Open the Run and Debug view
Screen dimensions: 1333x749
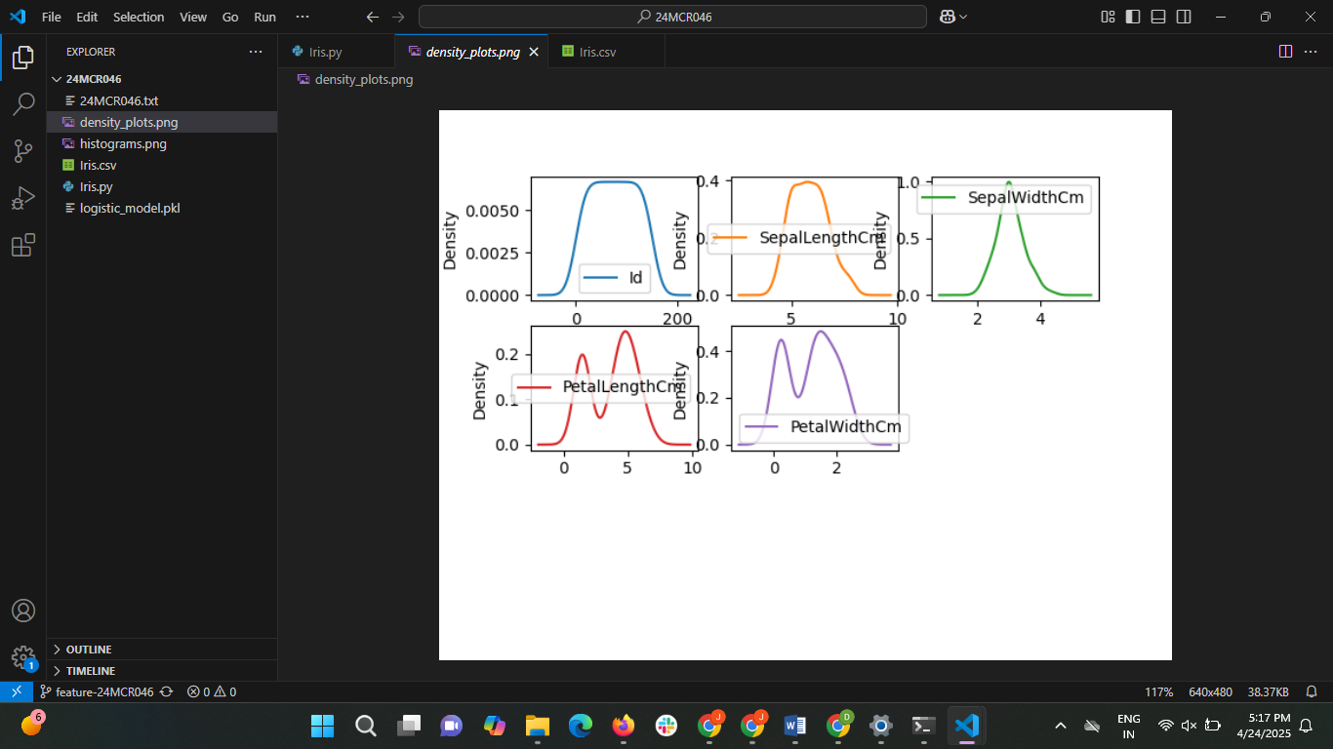pos(23,198)
